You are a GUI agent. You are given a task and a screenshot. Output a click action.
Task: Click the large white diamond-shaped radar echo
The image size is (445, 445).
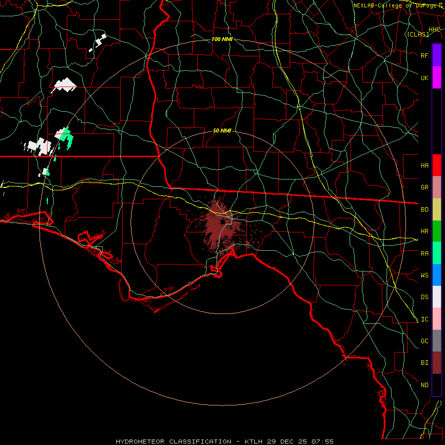click(x=65, y=85)
